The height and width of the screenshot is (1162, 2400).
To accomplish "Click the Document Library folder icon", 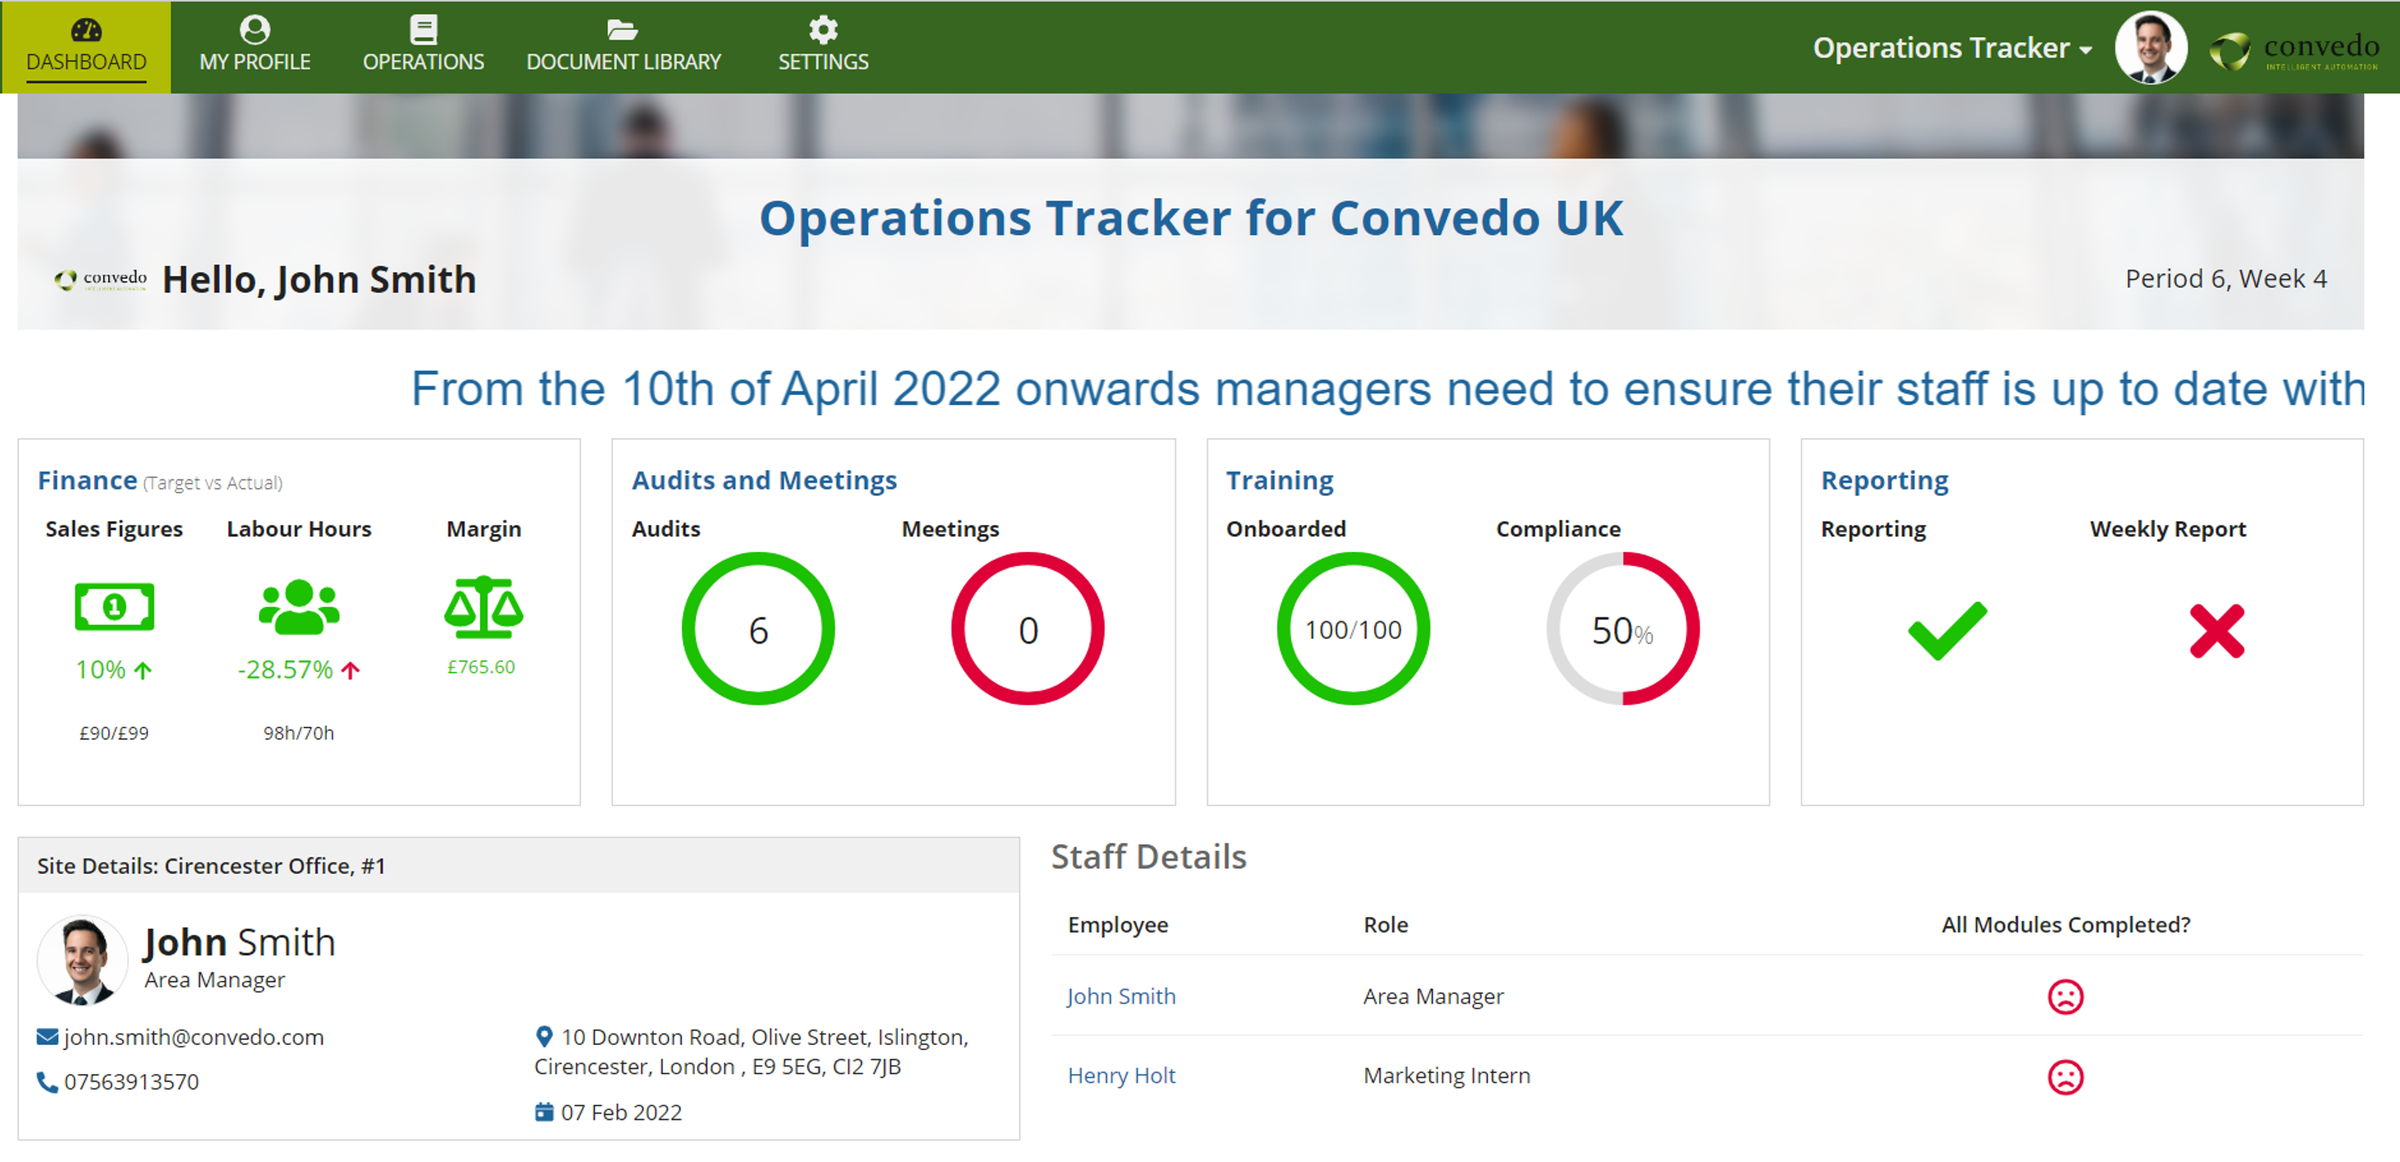I will click(622, 30).
